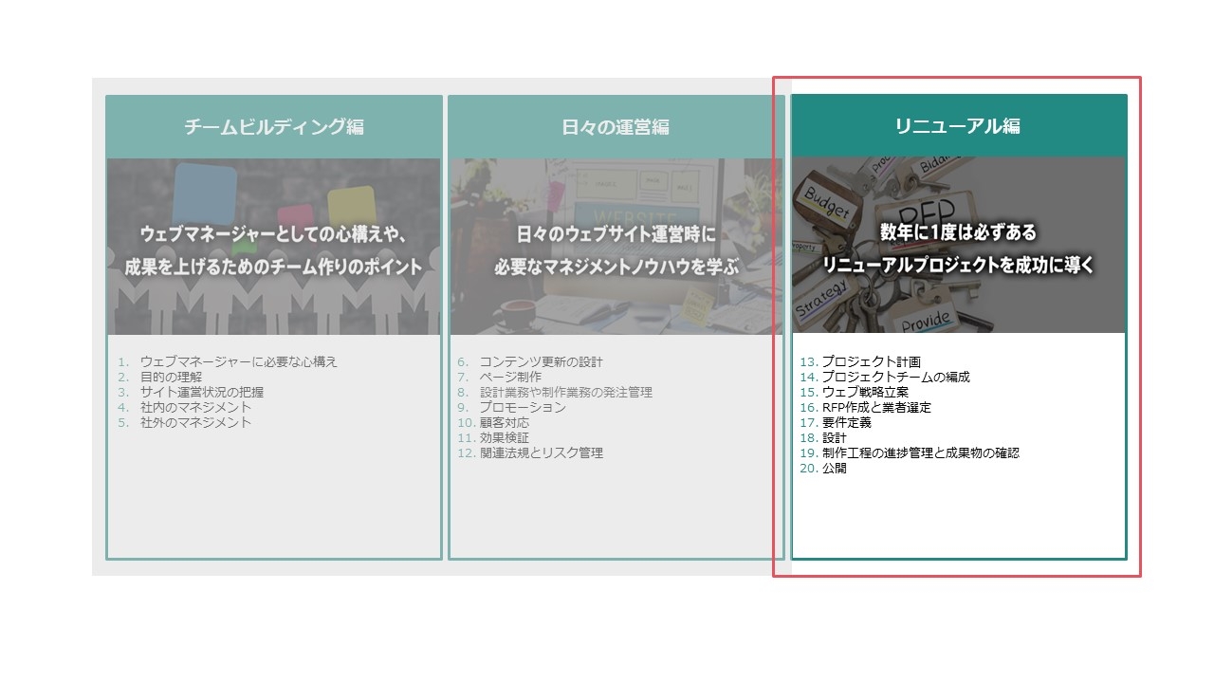Open 関連法規とリスク管理 entry
Viewport: 1214px width, 683px height.
pyautogui.click(x=541, y=452)
